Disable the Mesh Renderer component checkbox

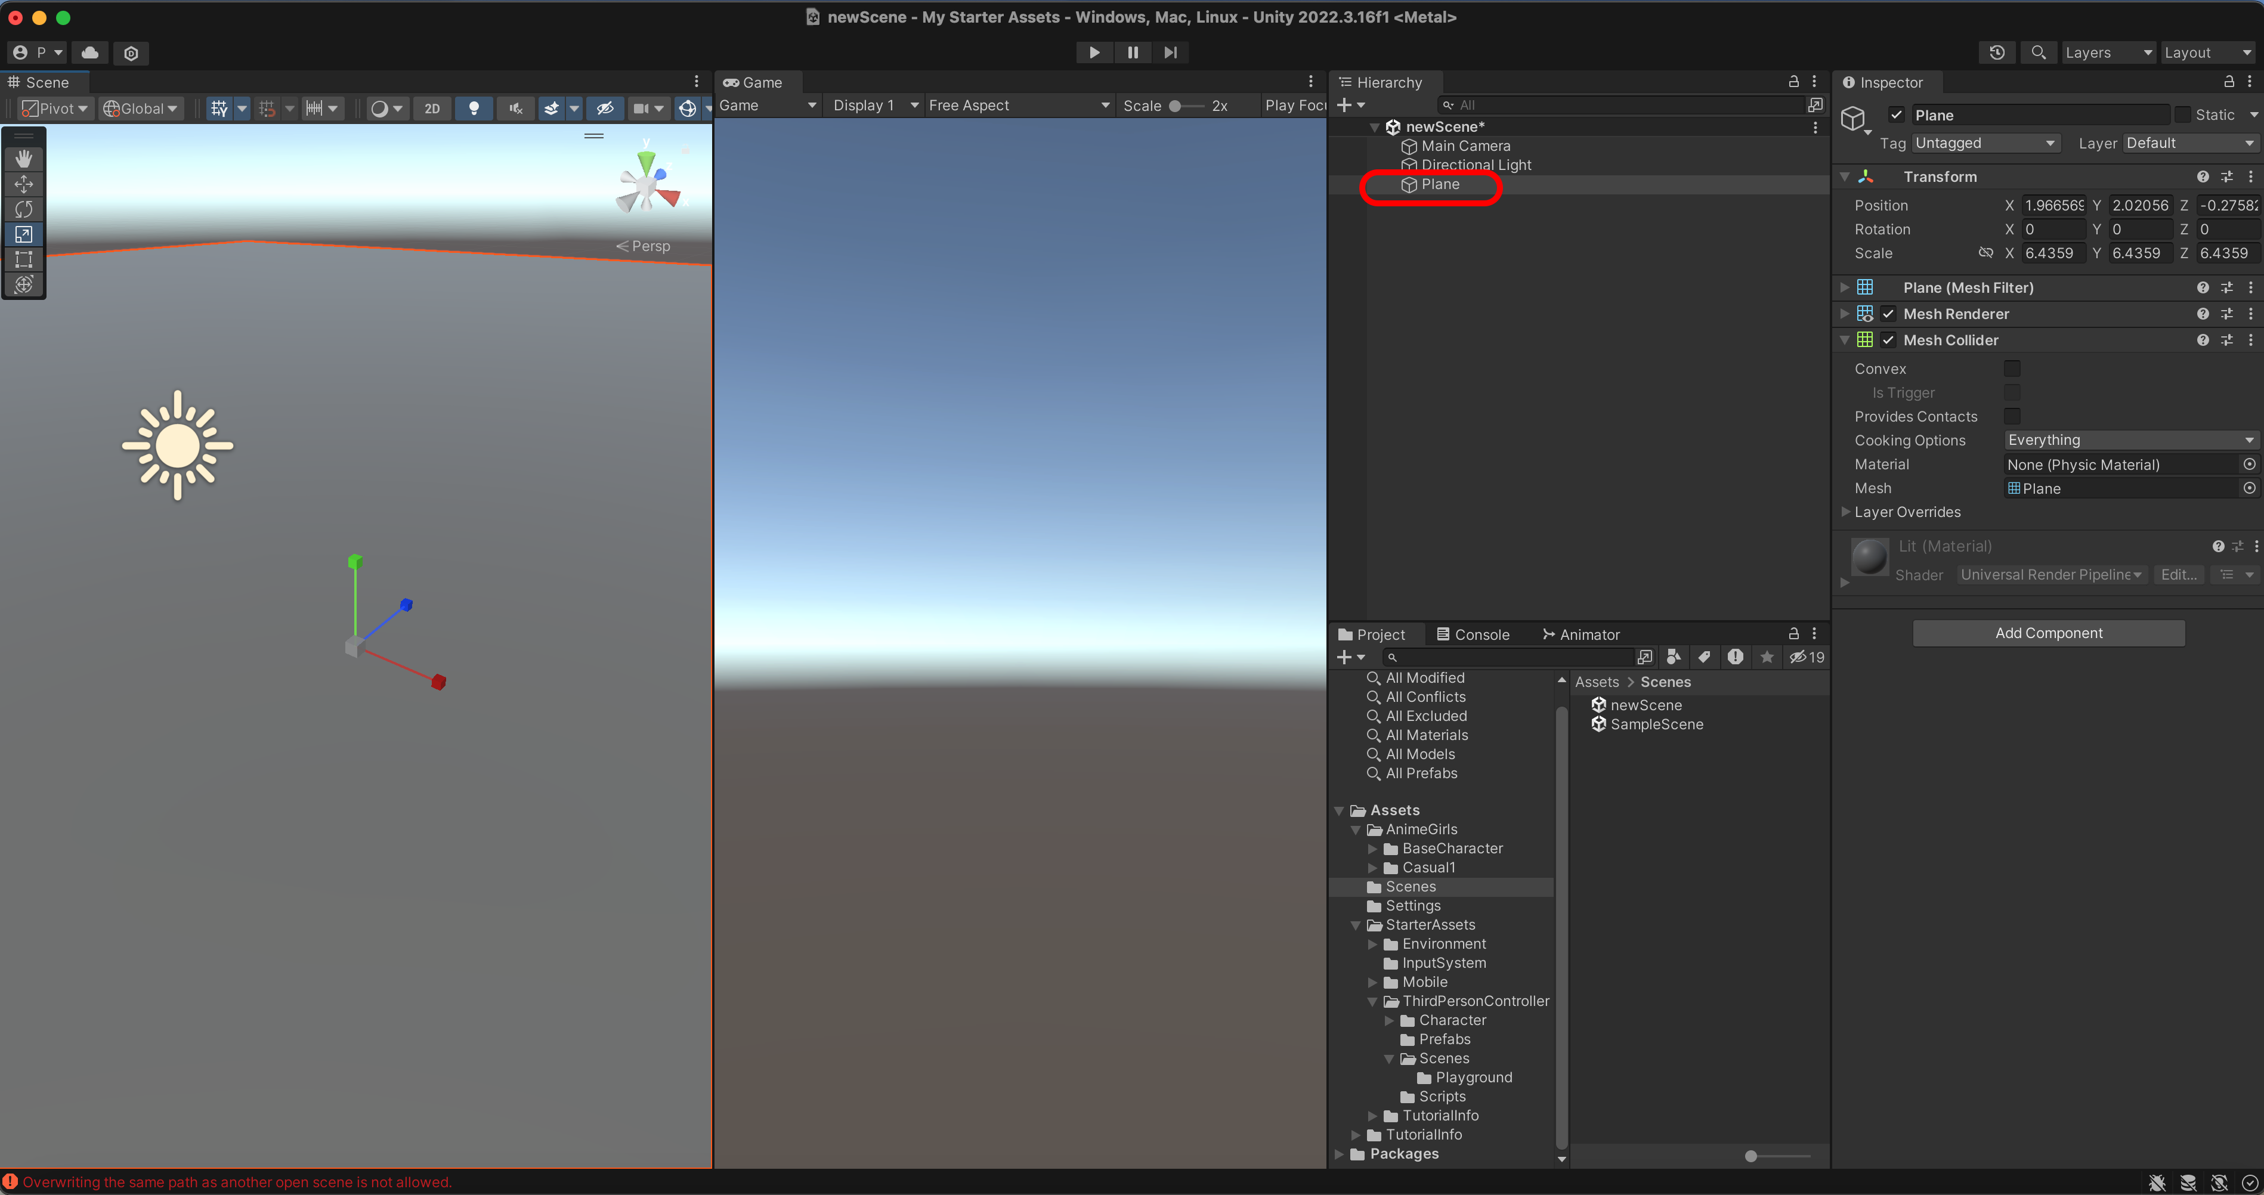(1888, 314)
